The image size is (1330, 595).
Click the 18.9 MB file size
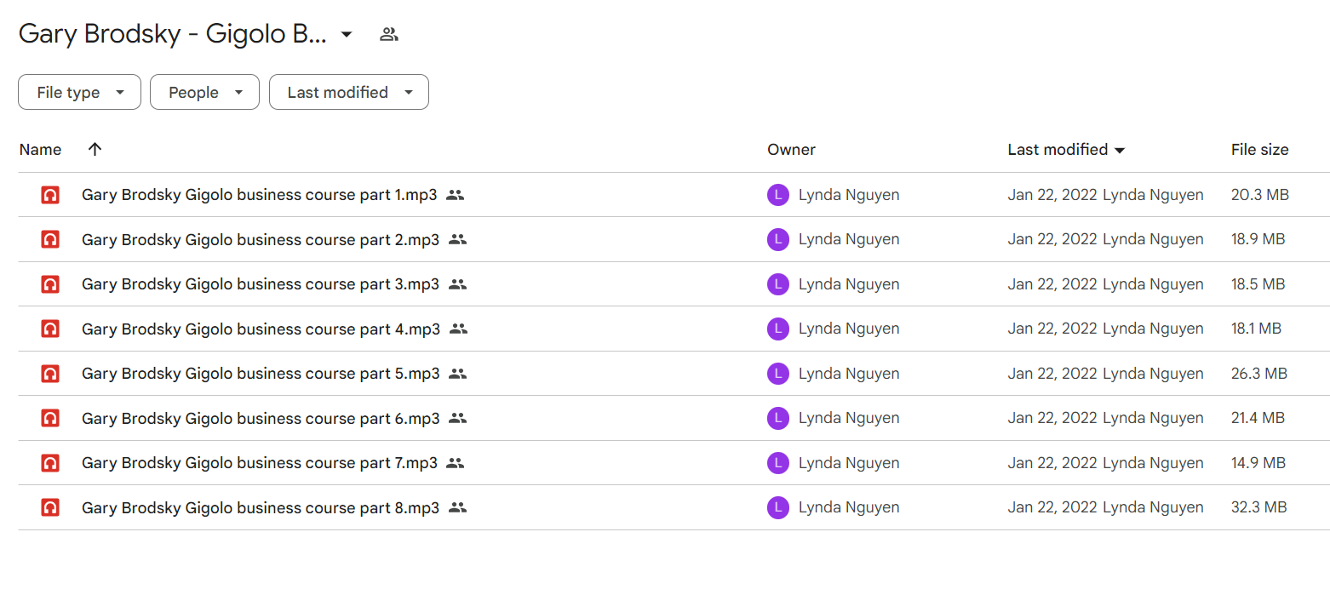pos(1258,240)
